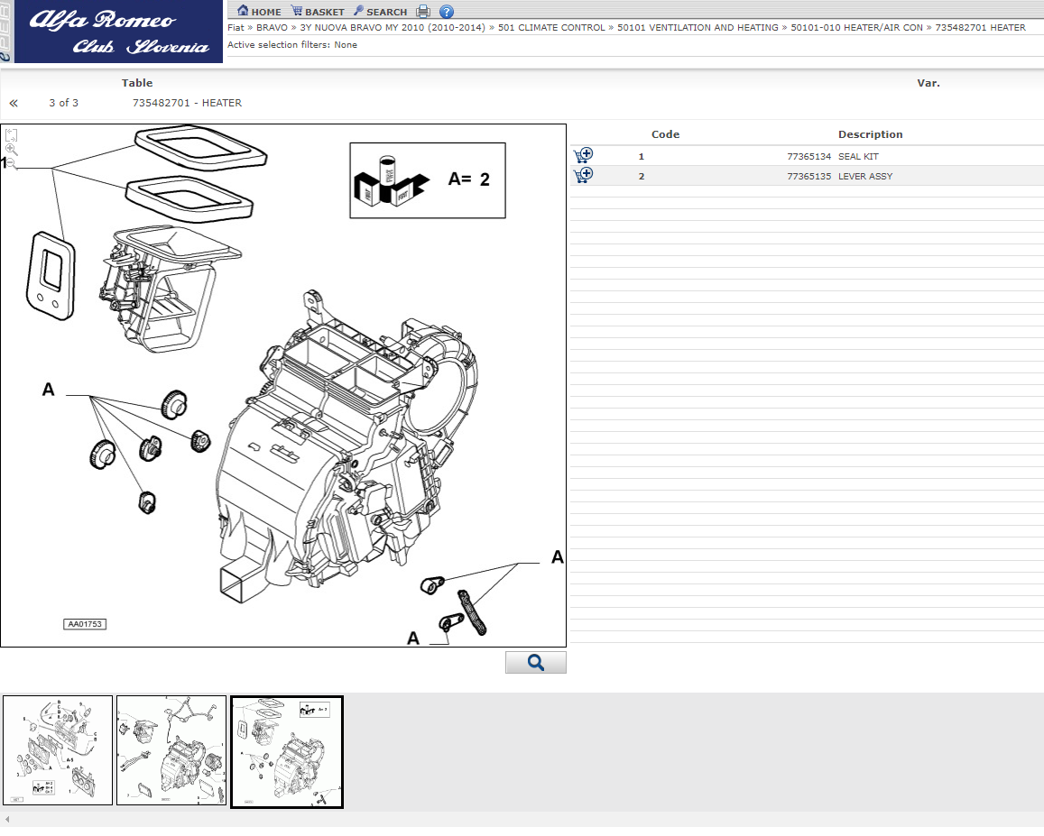
Task: Click the 'A= 2' legend box
Action: click(428, 180)
